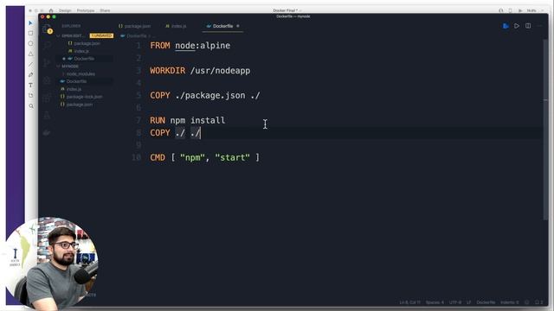Click the 'RUN npm install' line
The image size is (554, 311).
point(187,120)
